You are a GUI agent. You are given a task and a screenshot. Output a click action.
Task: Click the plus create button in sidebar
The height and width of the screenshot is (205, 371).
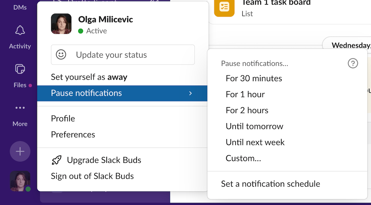coord(20,151)
